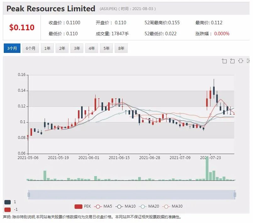The width and height of the screenshot is (253, 223).
Task: Click the right data zoom slider handle
Action: (x=235, y=195)
